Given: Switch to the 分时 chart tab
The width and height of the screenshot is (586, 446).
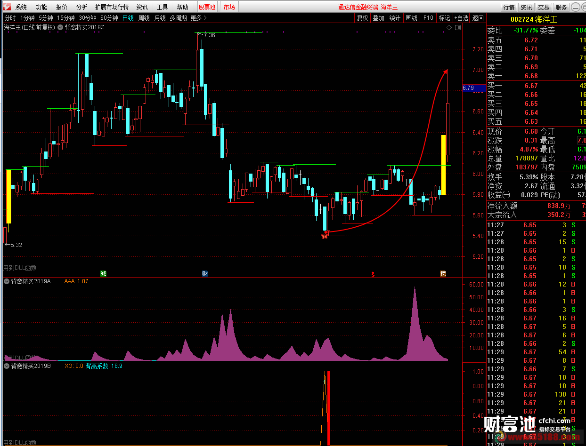Looking at the screenshot, I should coord(10,18).
